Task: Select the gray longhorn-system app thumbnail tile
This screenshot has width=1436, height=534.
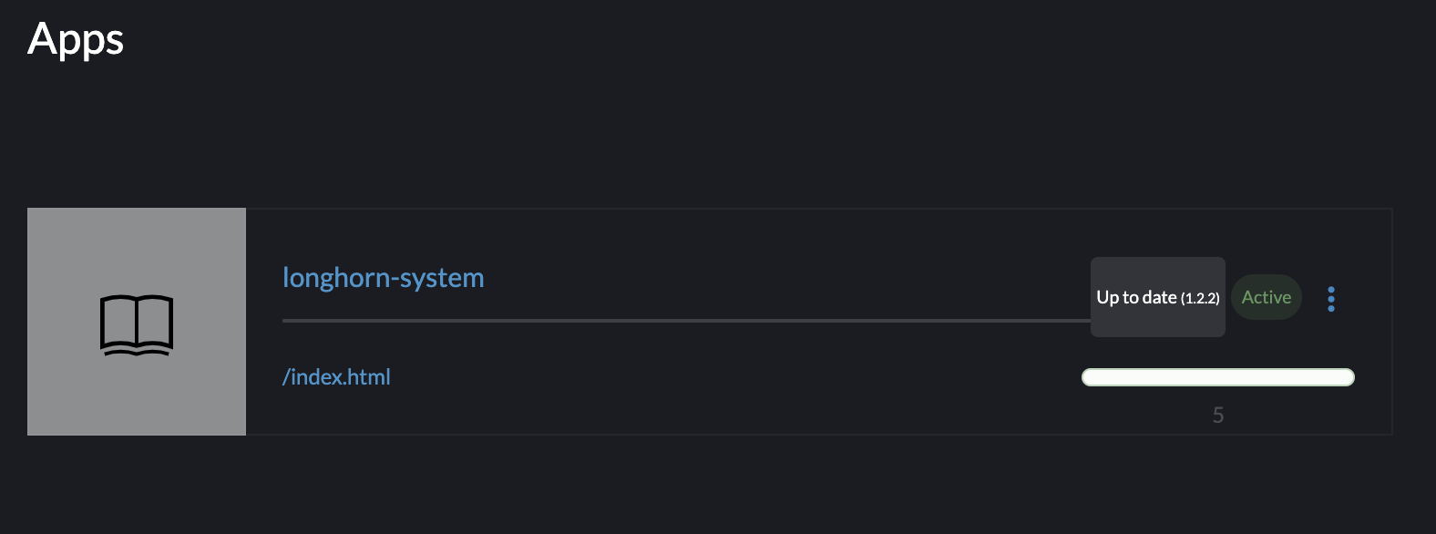Action: point(137,322)
